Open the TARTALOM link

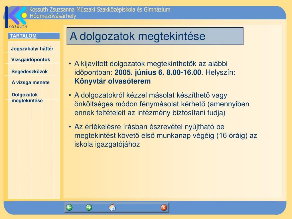pos(23,36)
